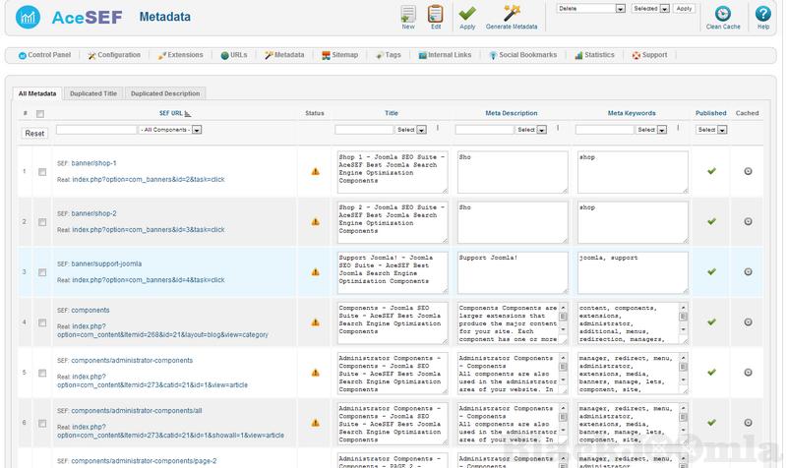Open the Published column Select dropdown
The width and height of the screenshot is (787, 468).
click(710, 129)
